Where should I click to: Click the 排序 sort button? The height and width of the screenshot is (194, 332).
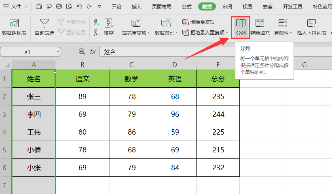click(108, 27)
